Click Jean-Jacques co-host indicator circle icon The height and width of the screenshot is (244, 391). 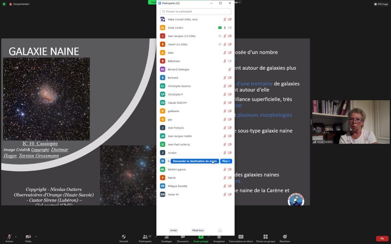220,36
